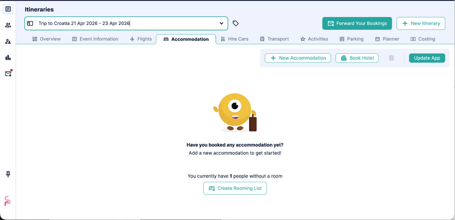Screen dimensions: 455x220
Task: Click the Itineraries page heading
Action: pos(39,10)
